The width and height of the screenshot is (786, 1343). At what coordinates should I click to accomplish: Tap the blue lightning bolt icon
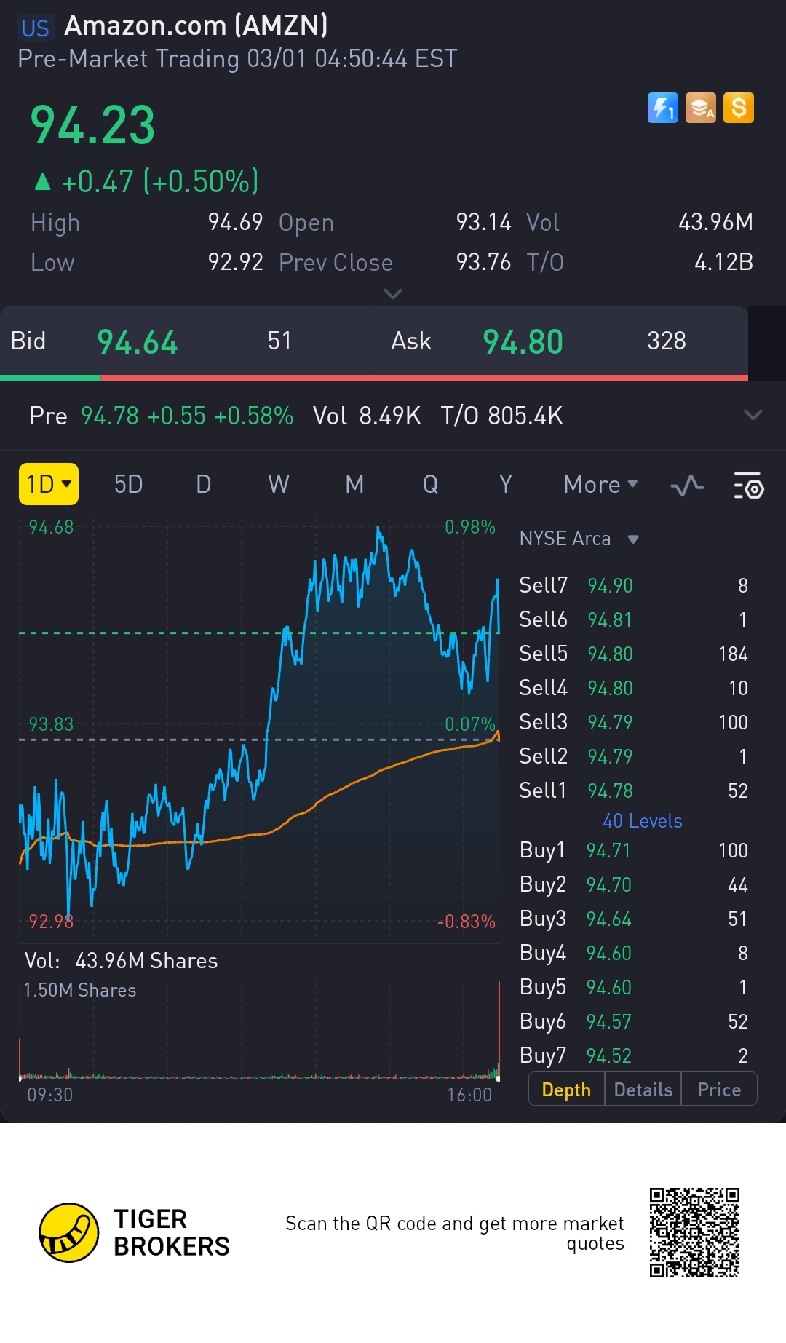pyautogui.click(x=662, y=108)
